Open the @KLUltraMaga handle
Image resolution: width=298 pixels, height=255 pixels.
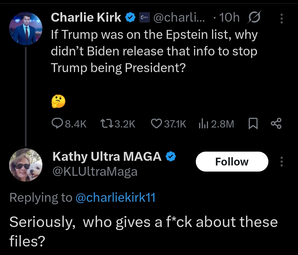95,172
